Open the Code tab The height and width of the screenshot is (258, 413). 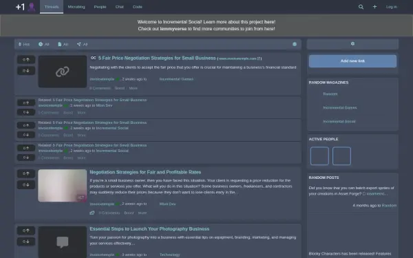138,7
